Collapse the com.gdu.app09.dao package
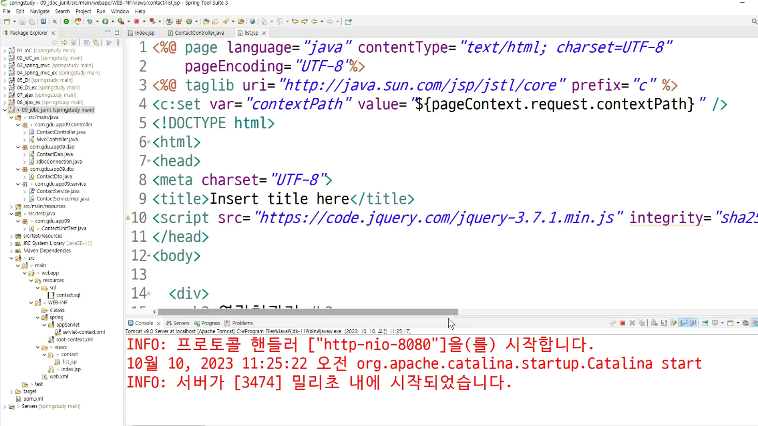The height and width of the screenshot is (426, 758). 18,147
